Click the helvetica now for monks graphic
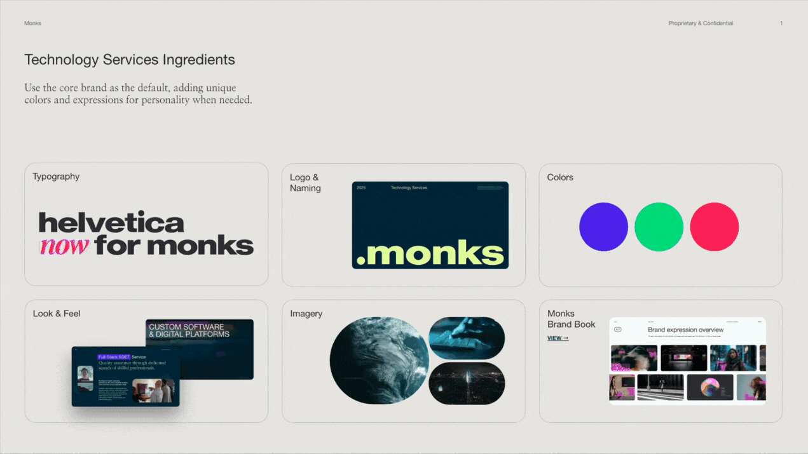The image size is (808, 454). tap(146, 233)
